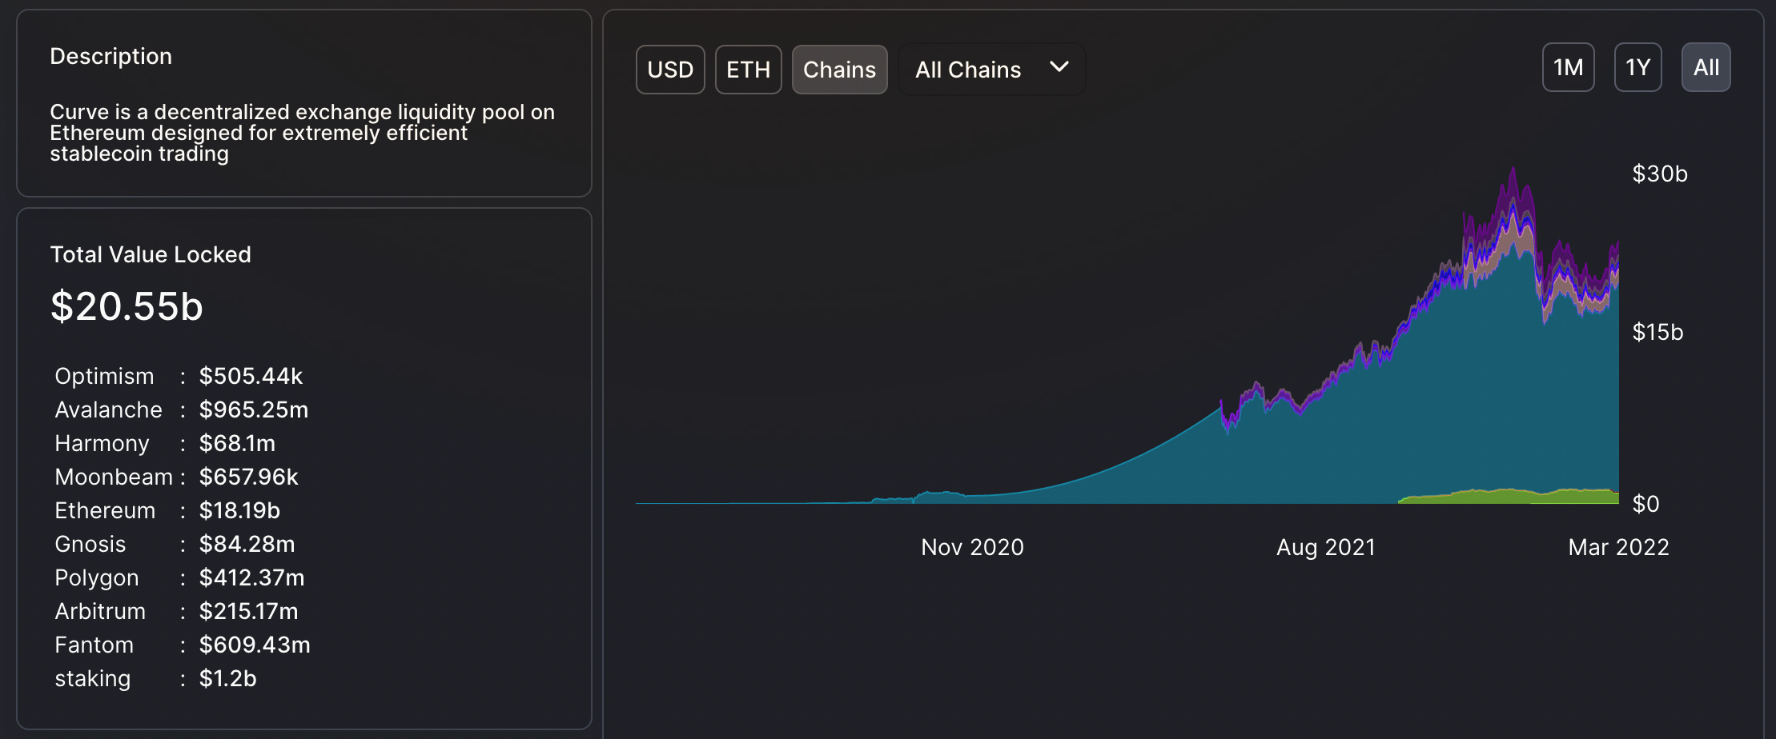Switch chart denomination to ETH

click(748, 70)
